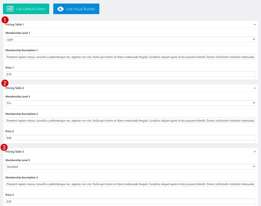This screenshot has width=261, height=206.
Task: Focus the Membership Description 3 text field
Action: pyautogui.click(x=131, y=184)
